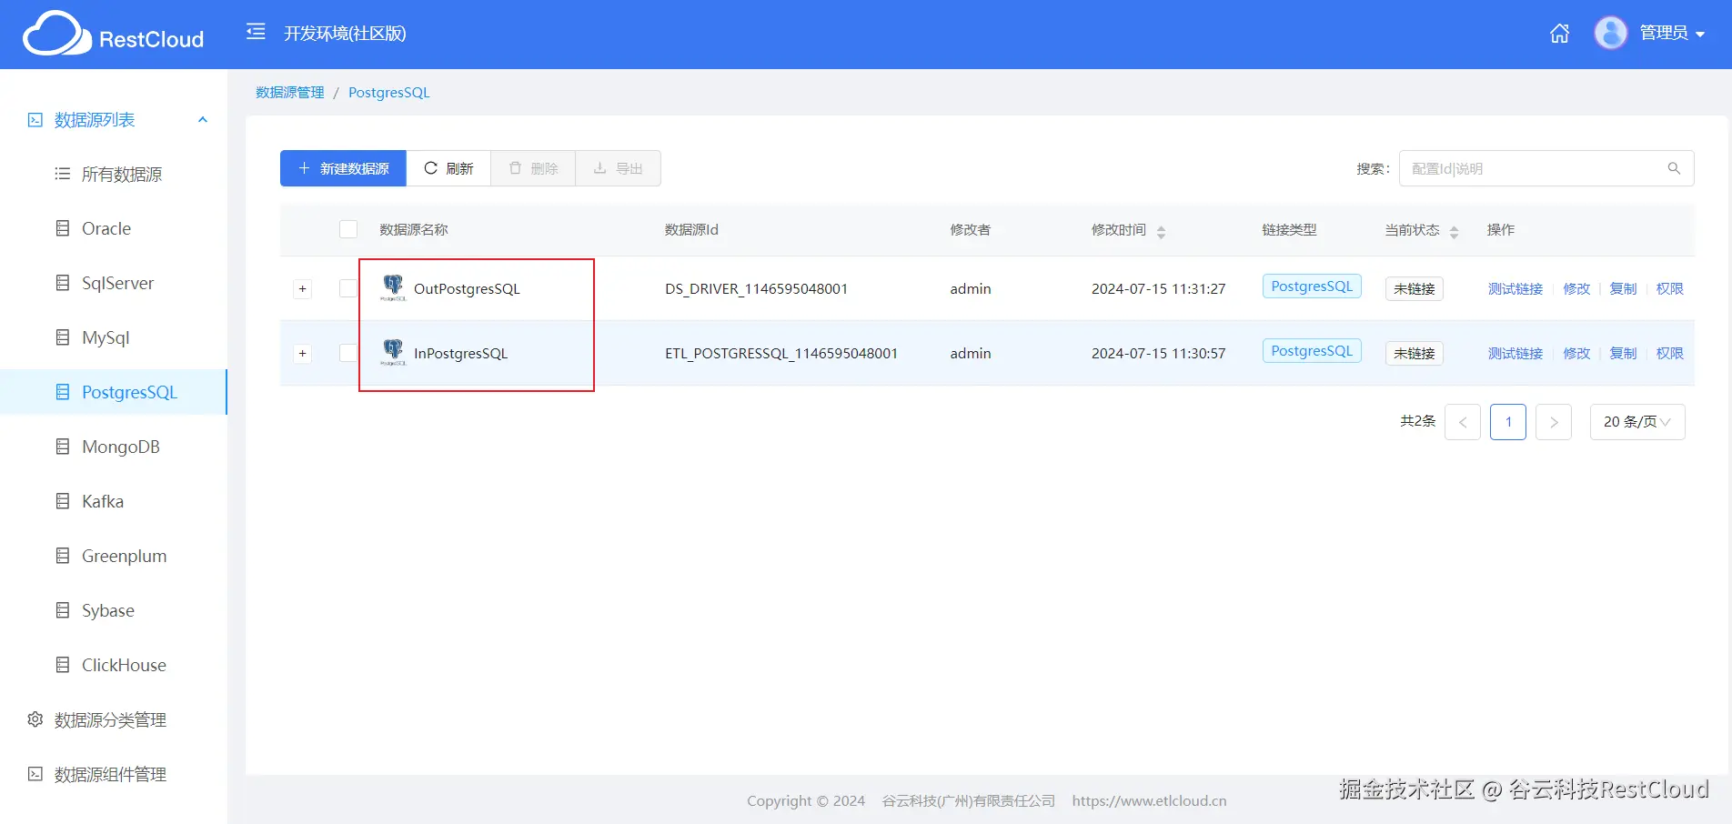Click 复制 for OutPostgreSQL
1732x824 pixels.
click(x=1623, y=288)
